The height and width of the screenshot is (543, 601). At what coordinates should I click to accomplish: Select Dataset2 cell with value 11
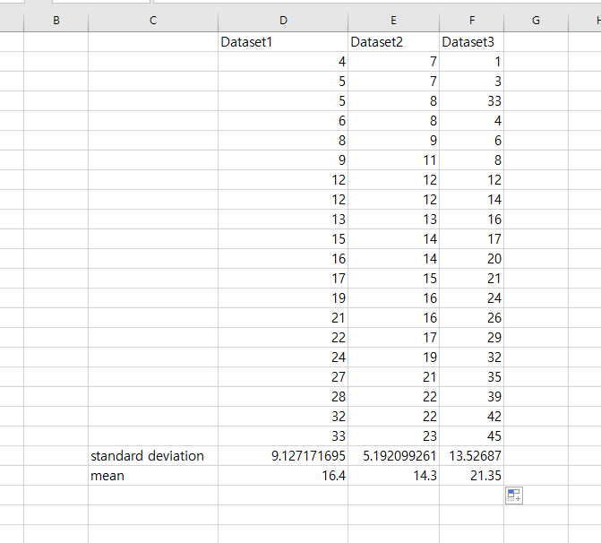pyautogui.click(x=393, y=159)
